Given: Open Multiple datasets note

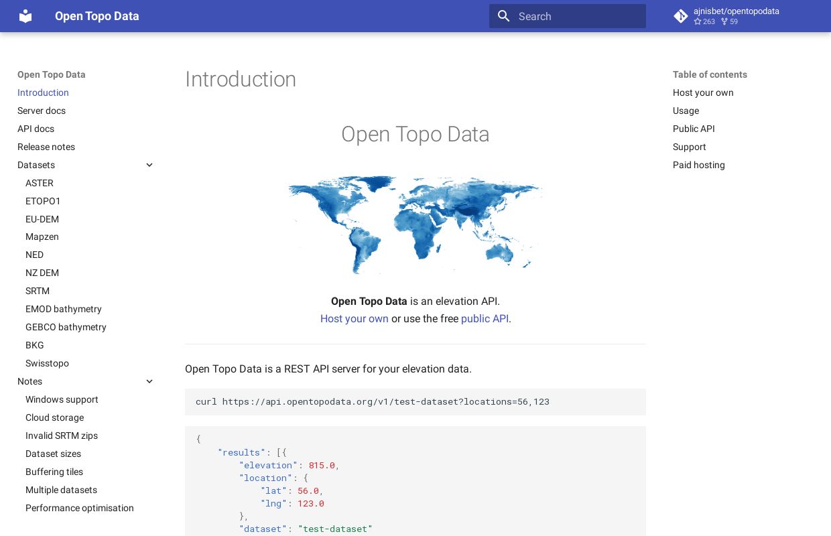Looking at the screenshot, I should [x=61, y=490].
